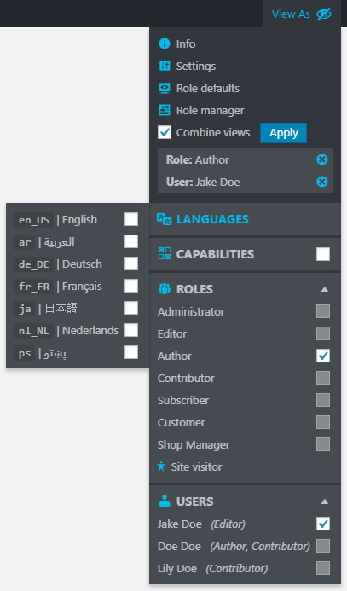Check the nl_NL Nederlands language box

tap(131, 331)
